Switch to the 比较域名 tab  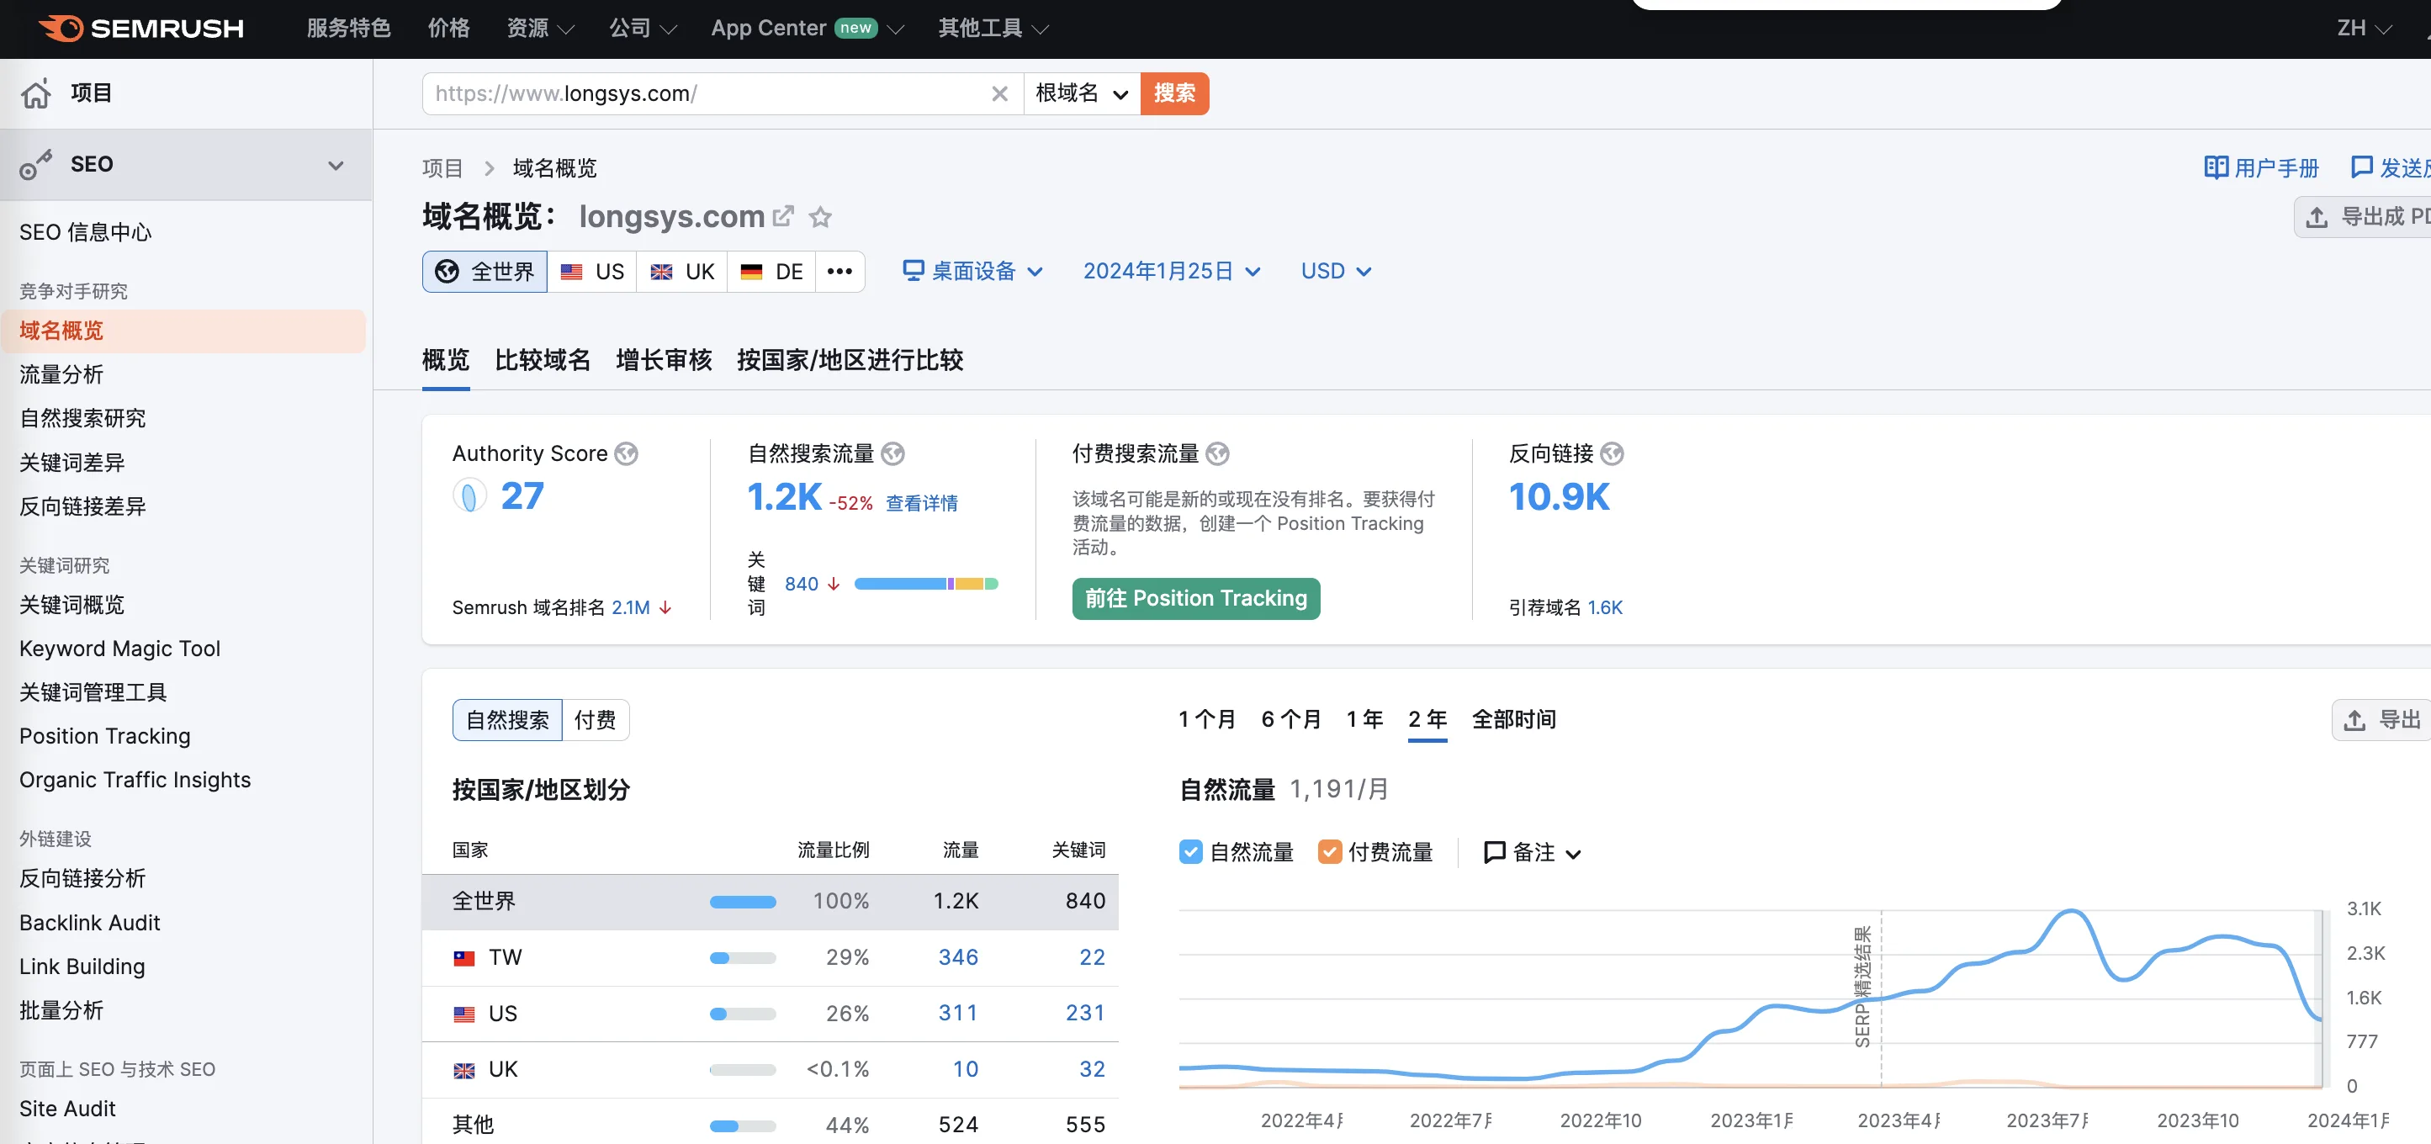[543, 360]
